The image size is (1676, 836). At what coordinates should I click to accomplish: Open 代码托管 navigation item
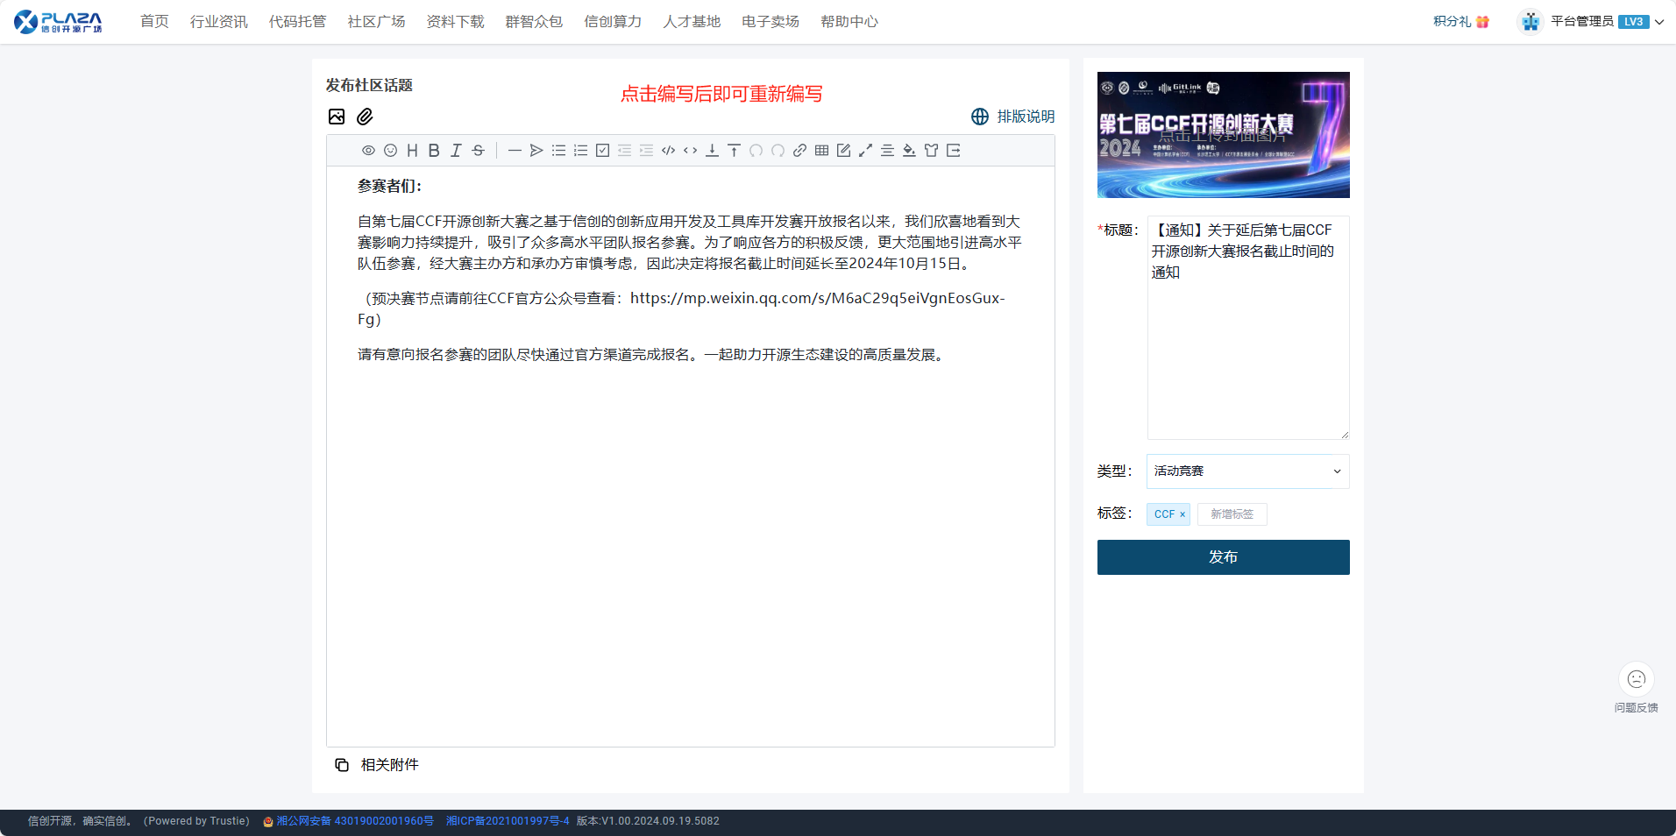coord(297,22)
